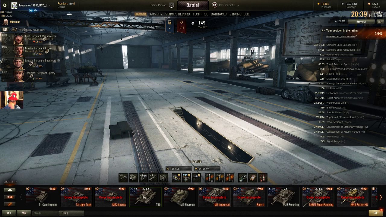Open game settings gear icon
386x217 pixels.
click(x=5, y=5)
